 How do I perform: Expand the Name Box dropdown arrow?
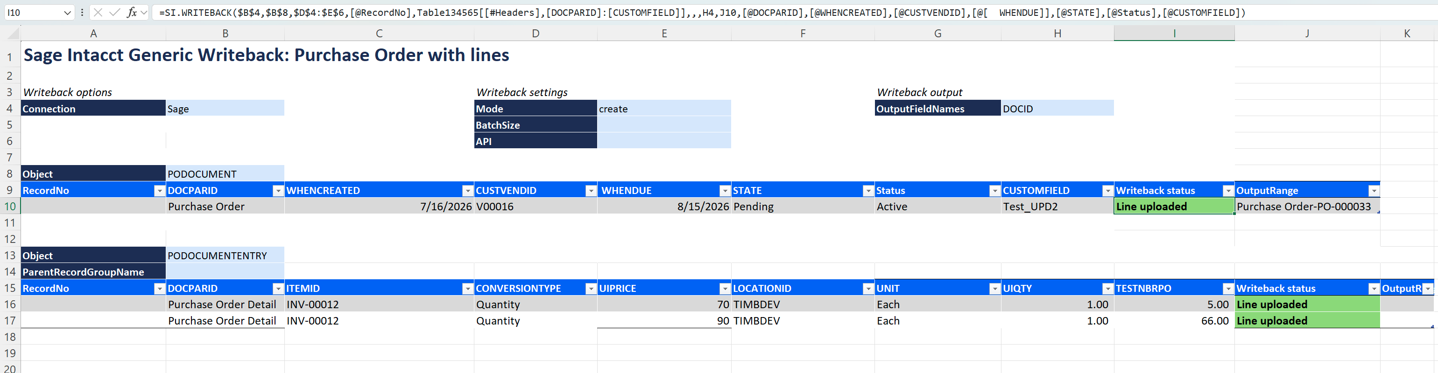click(67, 12)
